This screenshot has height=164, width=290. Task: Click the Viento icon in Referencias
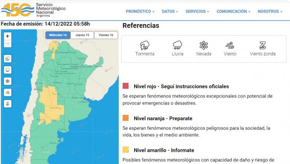tap(230, 46)
